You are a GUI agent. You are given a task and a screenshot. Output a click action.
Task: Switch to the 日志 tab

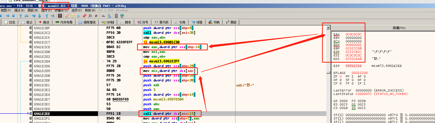[x=10, y=22]
